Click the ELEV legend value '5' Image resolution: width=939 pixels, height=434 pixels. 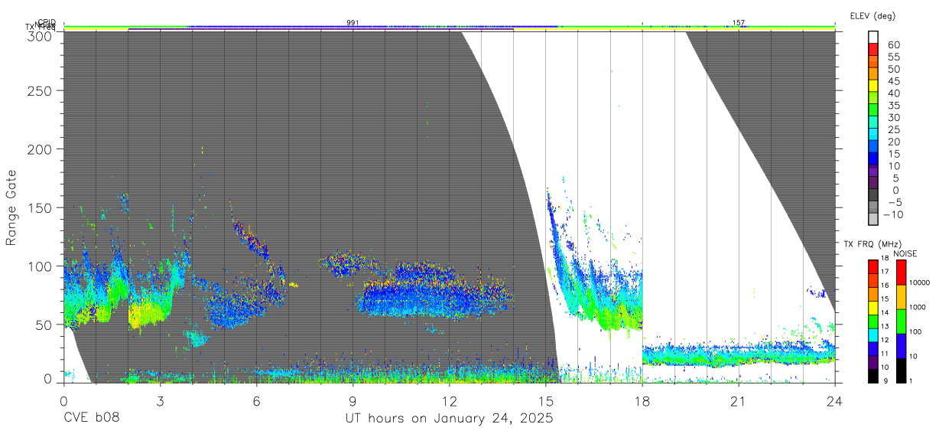coord(896,178)
